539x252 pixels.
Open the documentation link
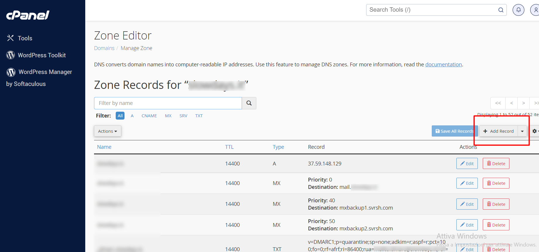pyautogui.click(x=443, y=65)
